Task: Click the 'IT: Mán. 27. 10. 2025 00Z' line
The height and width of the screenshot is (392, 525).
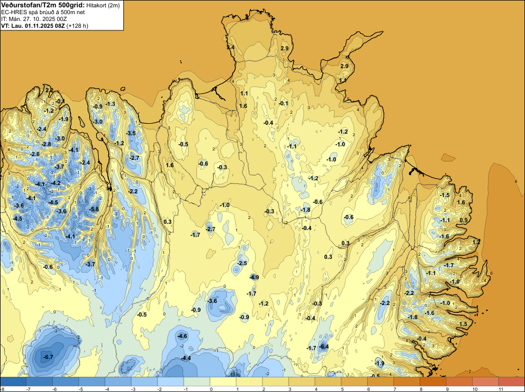Action: click(34, 19)
